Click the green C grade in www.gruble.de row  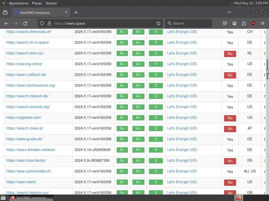pyautogui.click(x=156, y=139)
